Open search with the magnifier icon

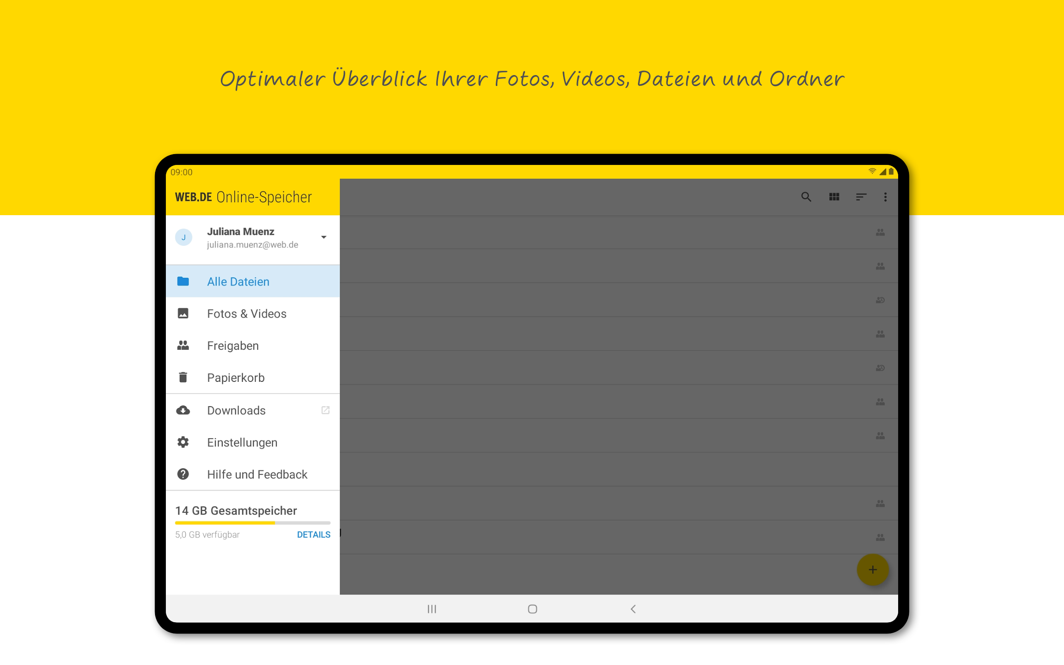pos(806,196)
